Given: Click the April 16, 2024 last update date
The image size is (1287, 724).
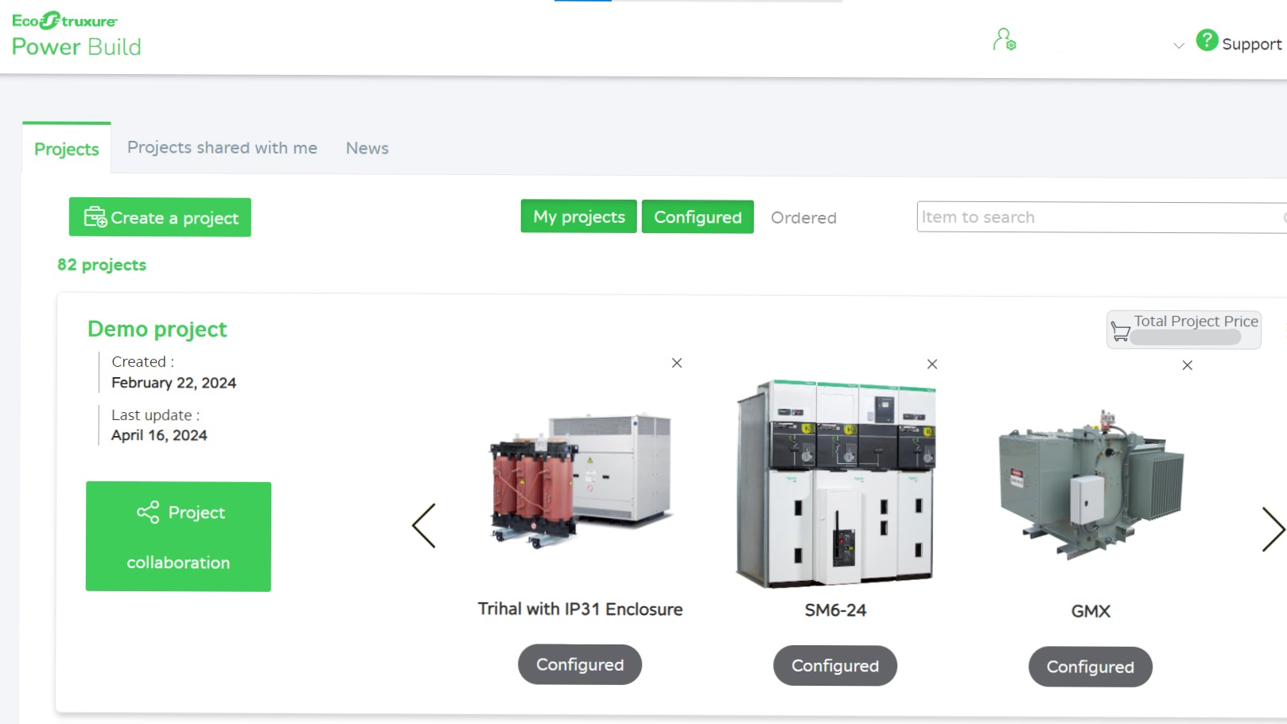Looking at the screenshot, I should (159, 435).
